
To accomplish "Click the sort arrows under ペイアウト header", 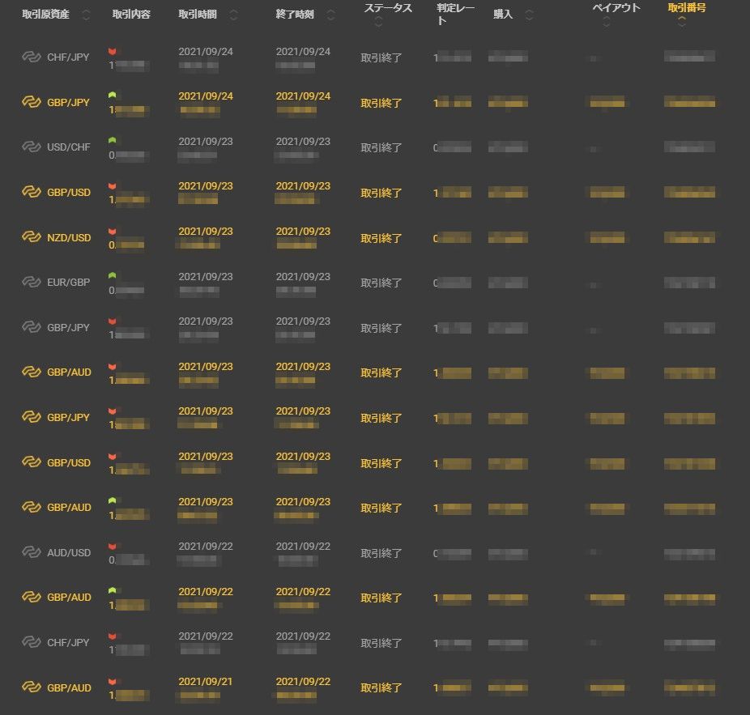I will point(606,23).
